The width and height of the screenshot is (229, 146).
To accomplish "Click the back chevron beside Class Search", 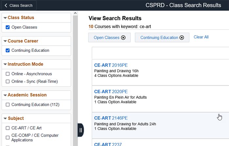I will click(x=6, y=6).
